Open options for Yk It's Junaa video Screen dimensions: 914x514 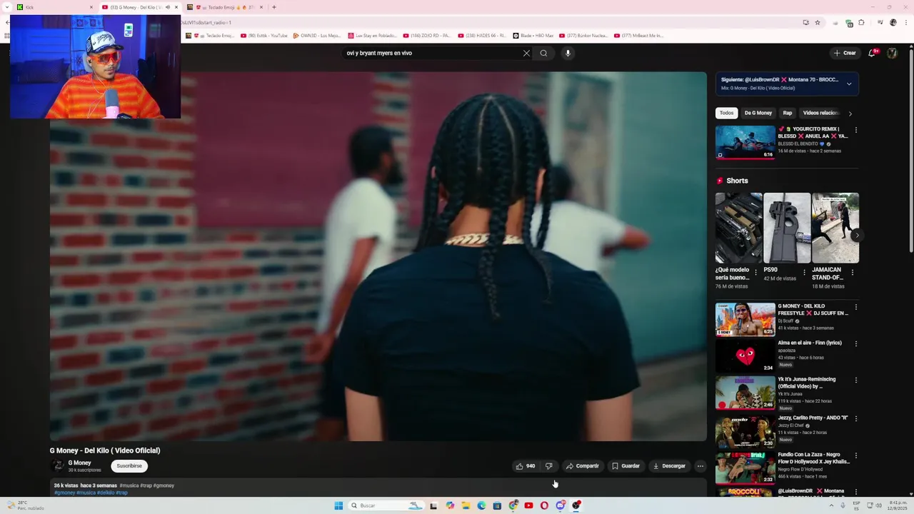(856, 381)
